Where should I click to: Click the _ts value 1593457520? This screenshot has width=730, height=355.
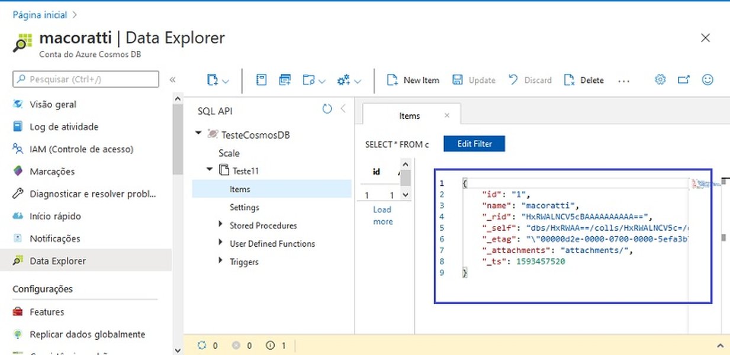(x=541, y=261)
